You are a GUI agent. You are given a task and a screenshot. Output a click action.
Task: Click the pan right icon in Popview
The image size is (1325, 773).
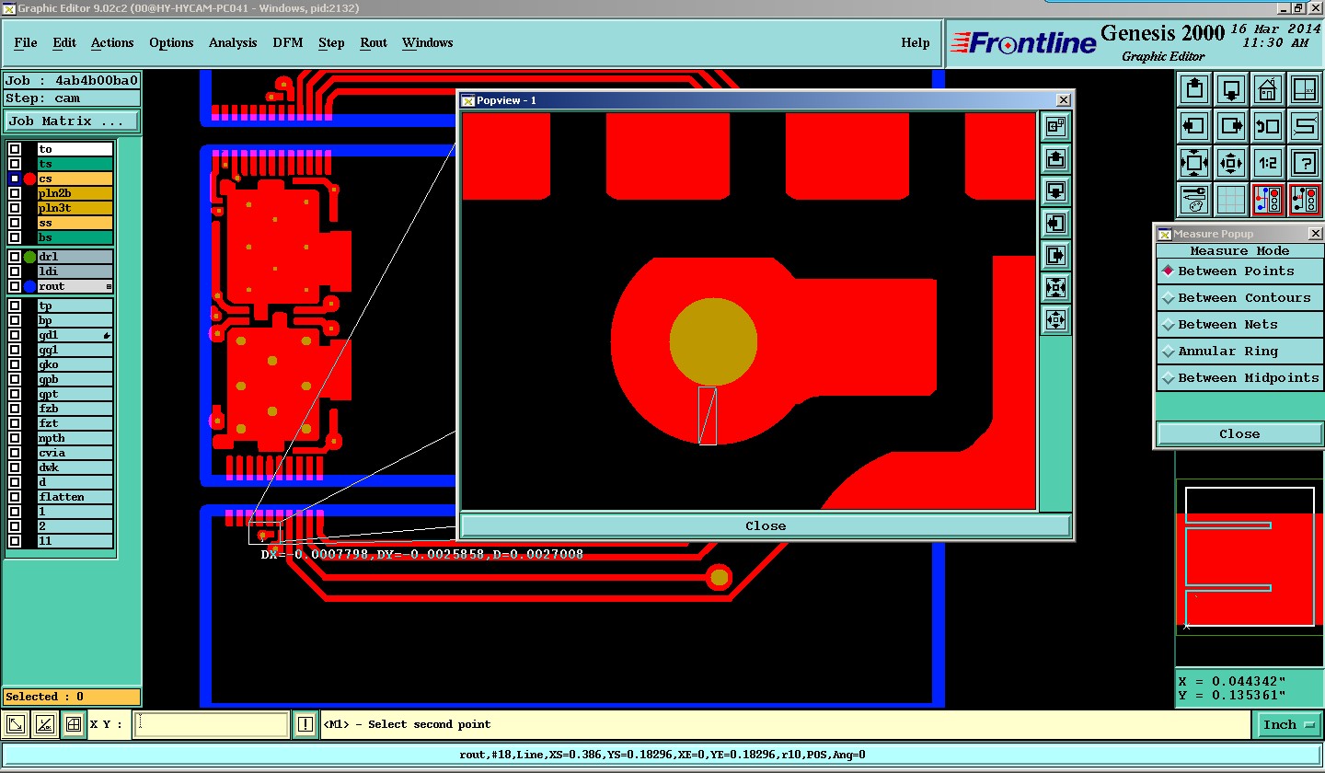click(x=1055, y=256)
